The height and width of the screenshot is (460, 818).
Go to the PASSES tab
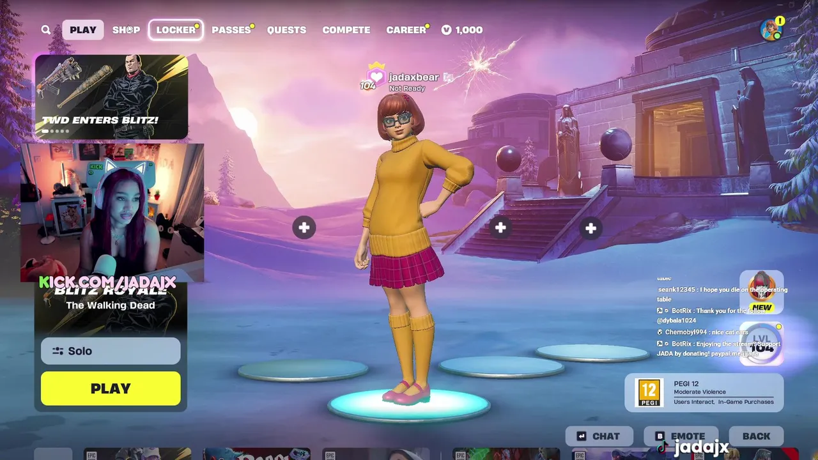(x=231, y=30)
